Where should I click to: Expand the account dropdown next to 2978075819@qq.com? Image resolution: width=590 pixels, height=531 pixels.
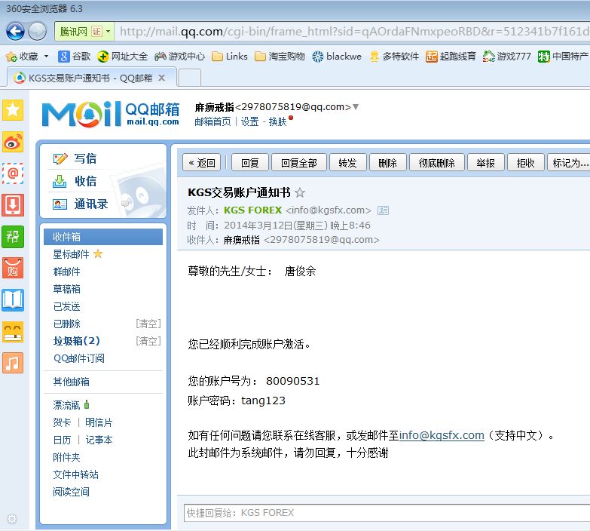pos(356,107)
